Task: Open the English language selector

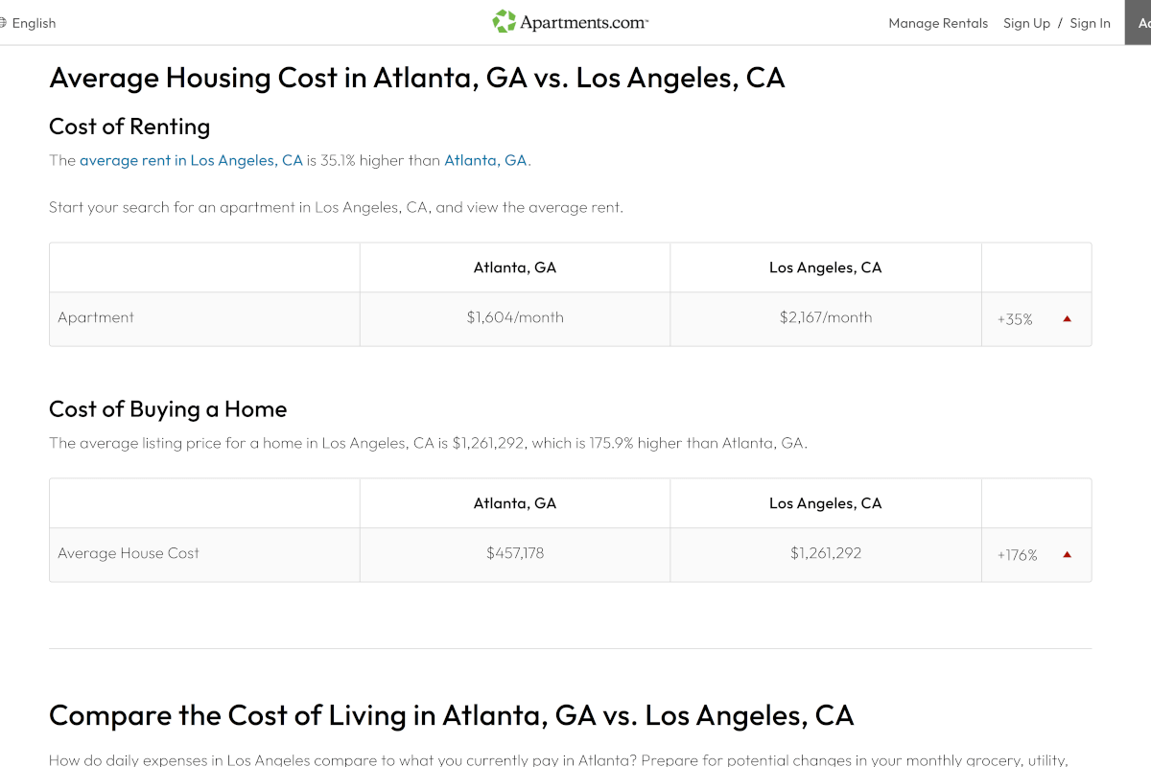Action: coord(33,23)
